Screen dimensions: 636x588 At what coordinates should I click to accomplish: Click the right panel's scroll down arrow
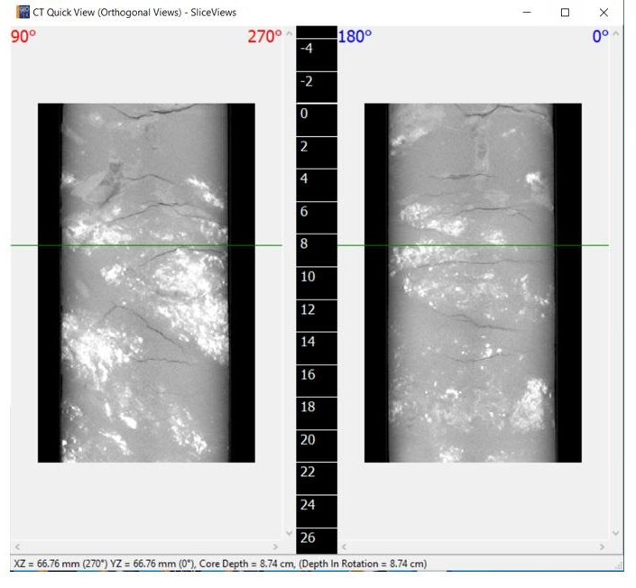click(x=616, y=533)
